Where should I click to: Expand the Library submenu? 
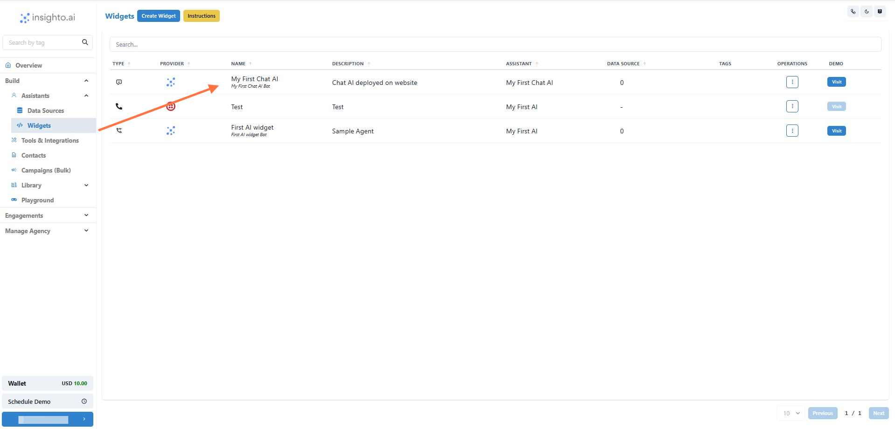tap(86, 185)
